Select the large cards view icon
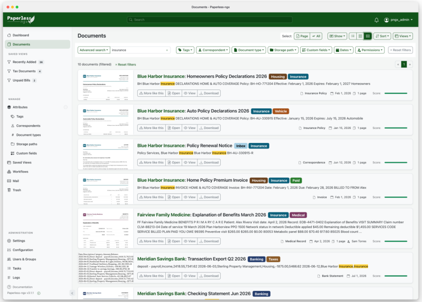 [368, 36]
